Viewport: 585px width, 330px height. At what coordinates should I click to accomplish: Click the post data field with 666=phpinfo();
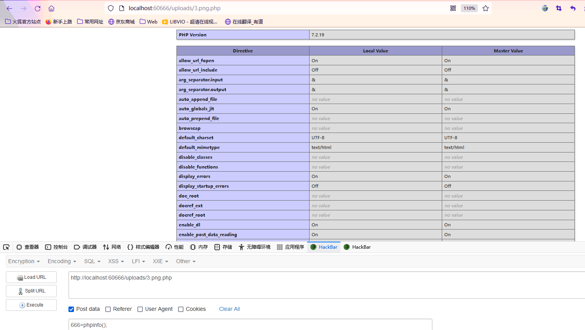click(250, 325)
